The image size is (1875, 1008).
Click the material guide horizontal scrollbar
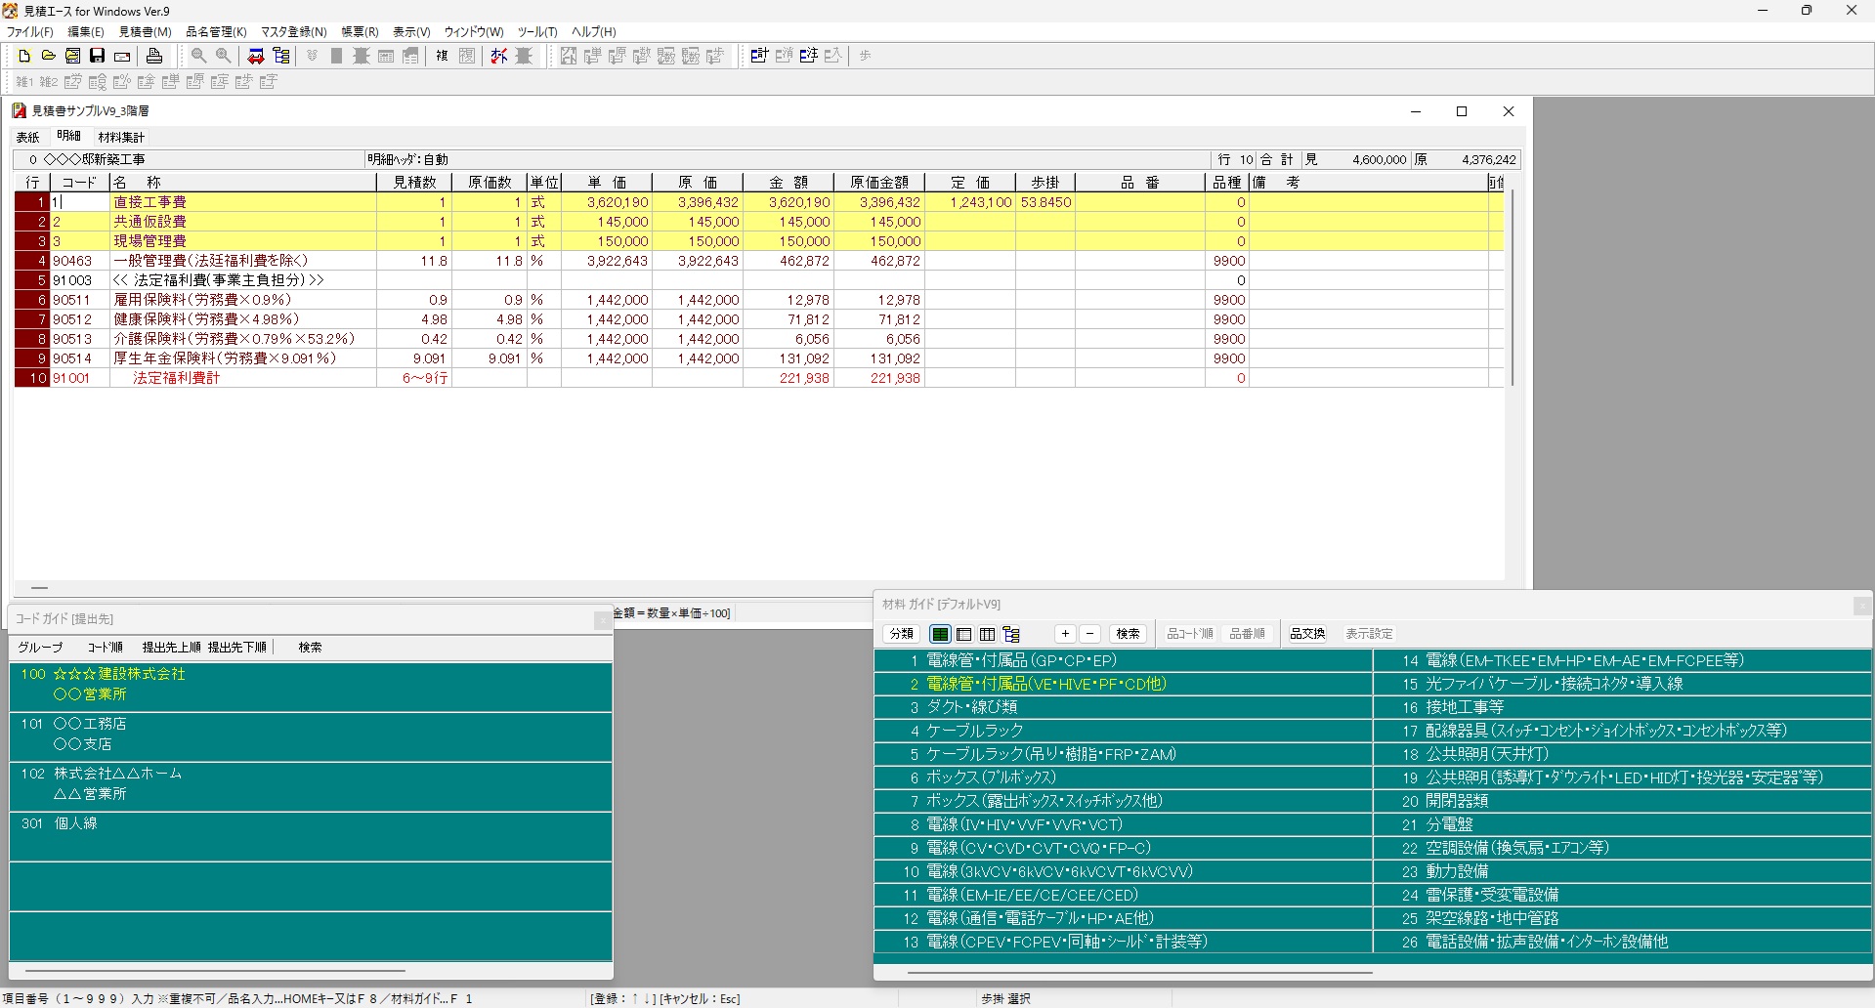[x=1140, y=973]
